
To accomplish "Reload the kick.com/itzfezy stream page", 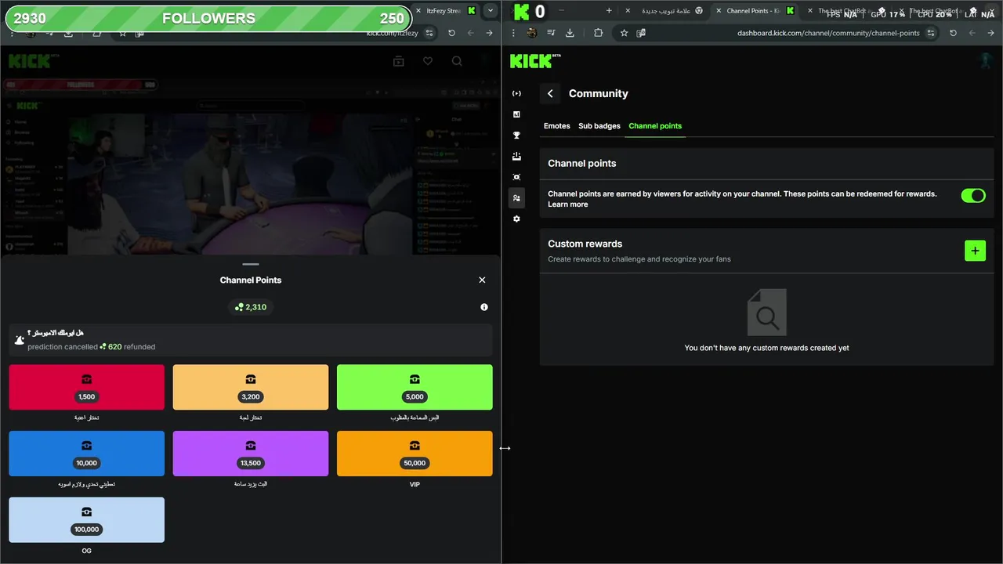I will 451,33.
